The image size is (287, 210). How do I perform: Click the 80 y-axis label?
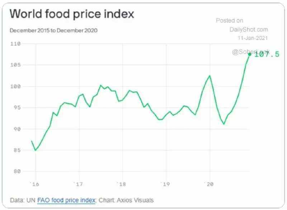17,171
